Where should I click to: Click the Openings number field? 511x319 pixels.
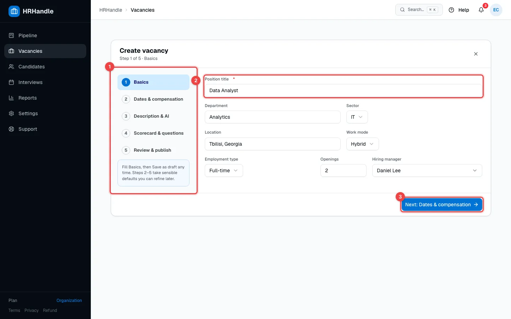tap(344, 170)
